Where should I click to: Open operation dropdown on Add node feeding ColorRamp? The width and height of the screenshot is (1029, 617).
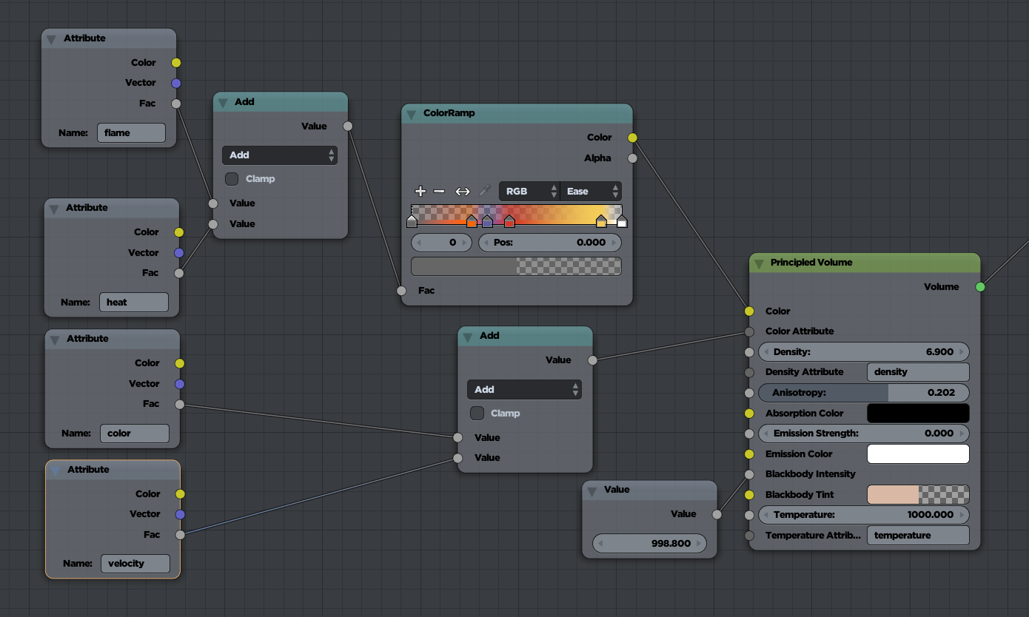280,155
